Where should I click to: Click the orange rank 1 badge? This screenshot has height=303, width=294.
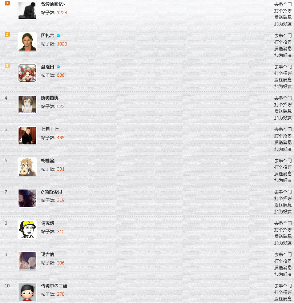pos(7,3)
